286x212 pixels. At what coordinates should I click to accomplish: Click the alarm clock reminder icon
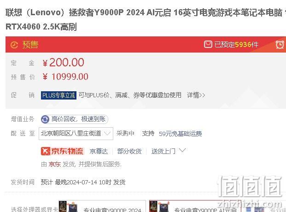pos(280,45)
